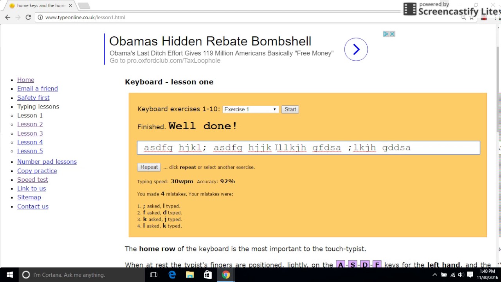Open Task View in taskbar

tap(153, 275)
